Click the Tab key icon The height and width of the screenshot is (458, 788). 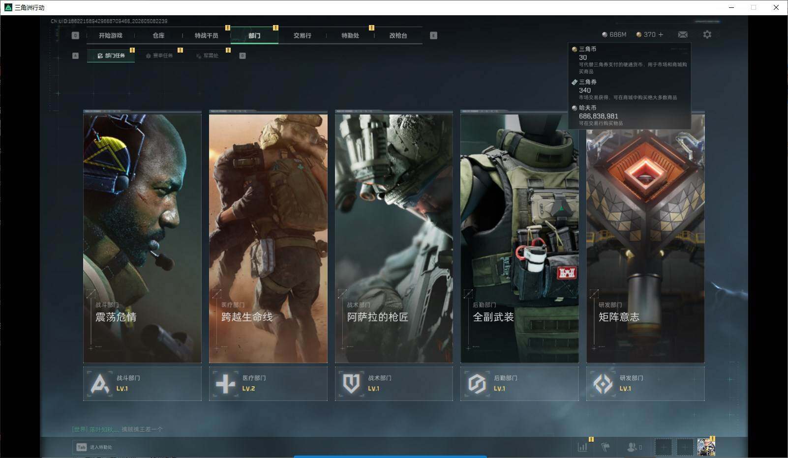point(82,447)
